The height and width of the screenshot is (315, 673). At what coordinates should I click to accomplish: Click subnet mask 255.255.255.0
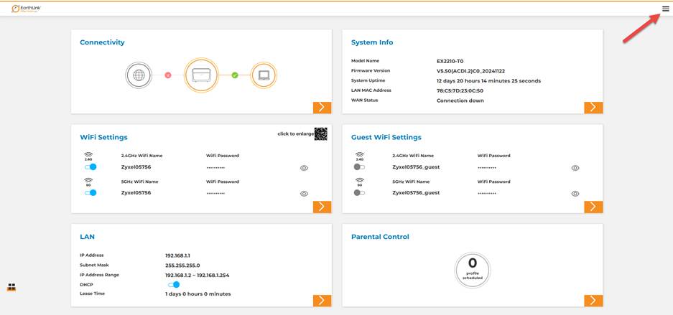pos(182,265)
